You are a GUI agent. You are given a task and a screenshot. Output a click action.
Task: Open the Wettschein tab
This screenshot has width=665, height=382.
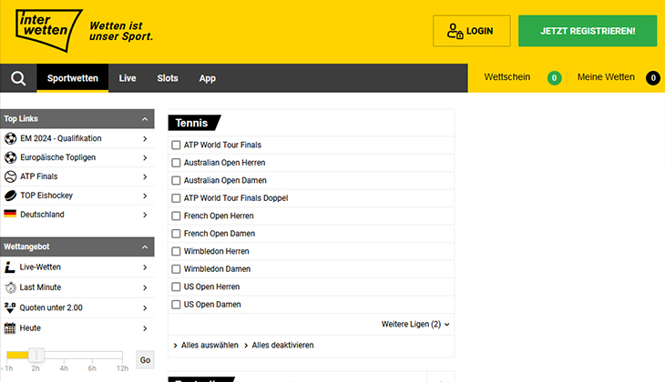click(x=507, y=77)
